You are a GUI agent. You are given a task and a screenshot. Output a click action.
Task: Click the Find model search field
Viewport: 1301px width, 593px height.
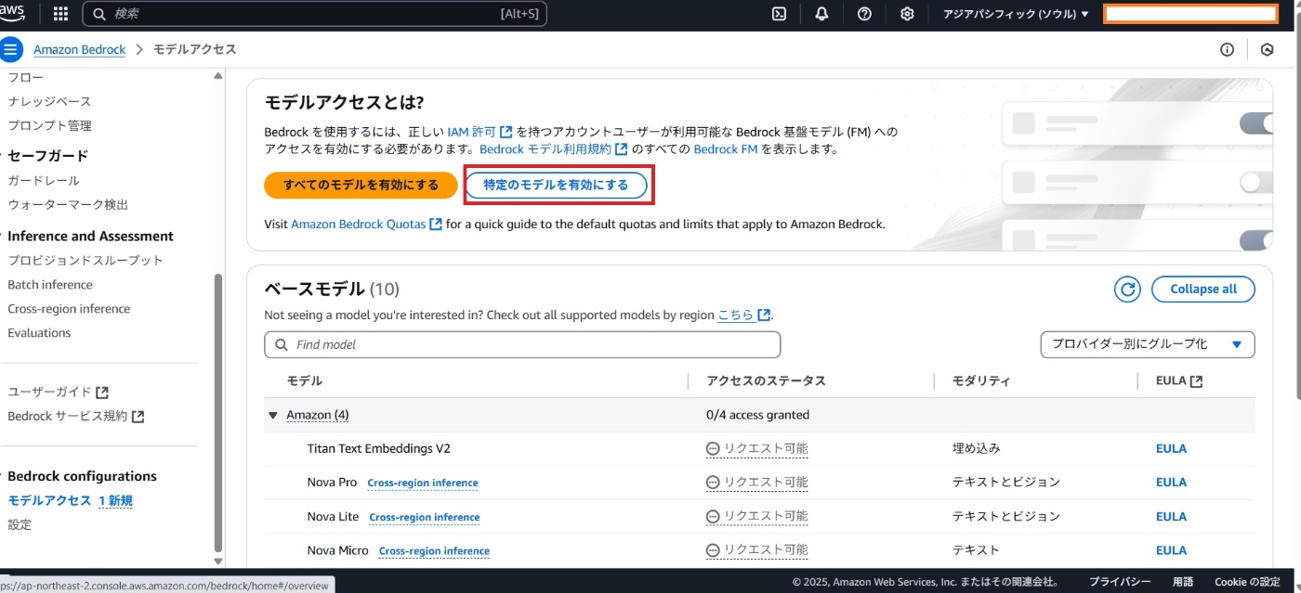pyautogui.click(x=522, y=344)
